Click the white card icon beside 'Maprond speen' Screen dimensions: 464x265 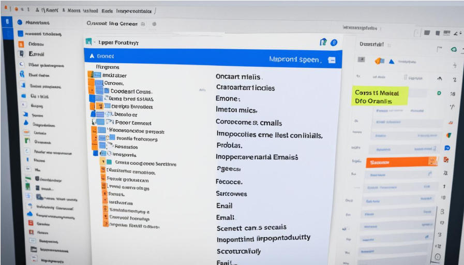point(332,60)
